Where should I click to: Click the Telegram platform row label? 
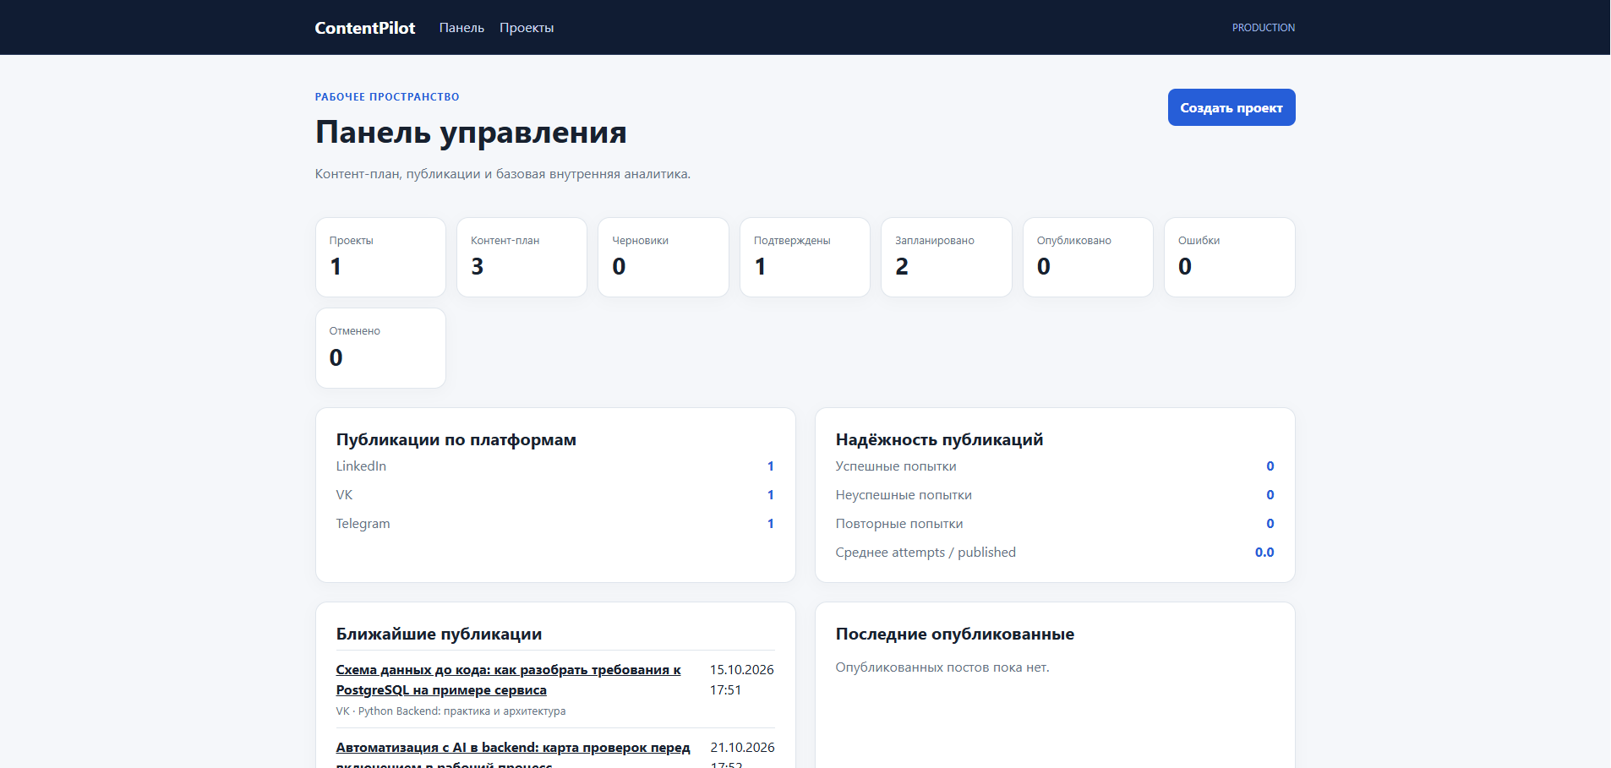pyautogui.click(x=363, y=524)
